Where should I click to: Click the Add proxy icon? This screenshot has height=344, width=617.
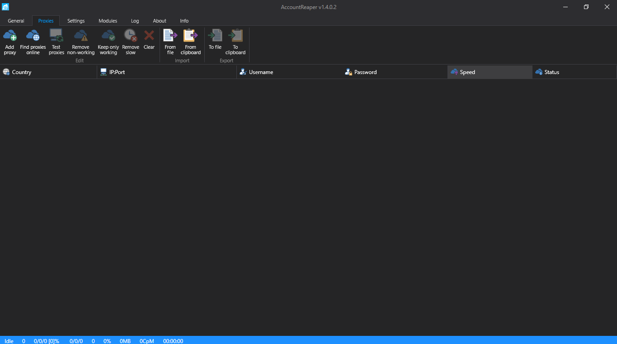(x=10, y=35)
